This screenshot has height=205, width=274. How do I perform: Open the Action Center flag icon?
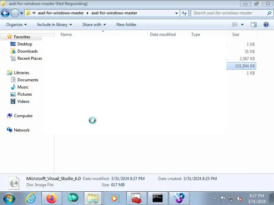223,199
